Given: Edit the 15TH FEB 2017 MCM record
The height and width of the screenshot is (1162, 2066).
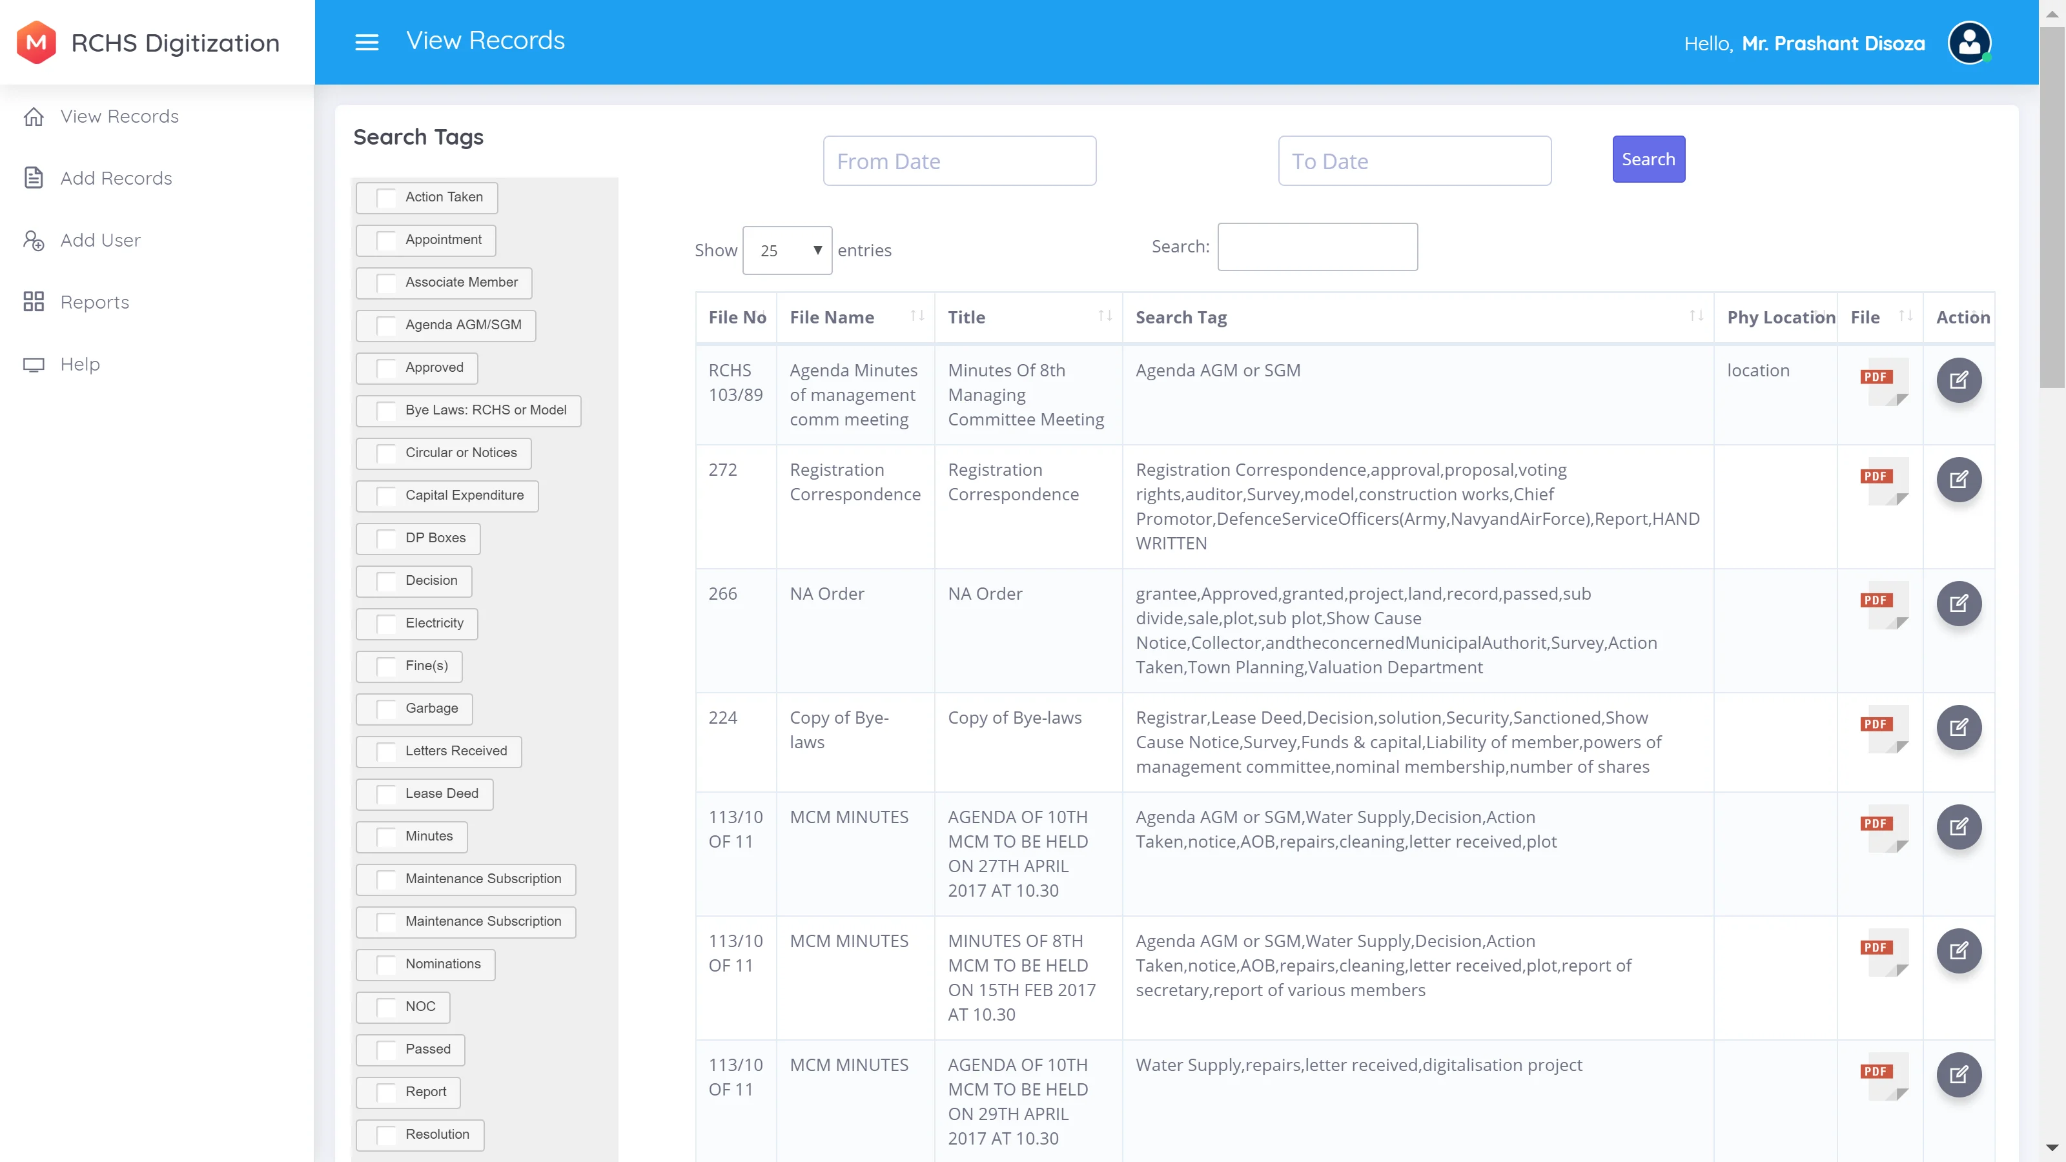Looking at the screenshot, I should [1959, 951].
